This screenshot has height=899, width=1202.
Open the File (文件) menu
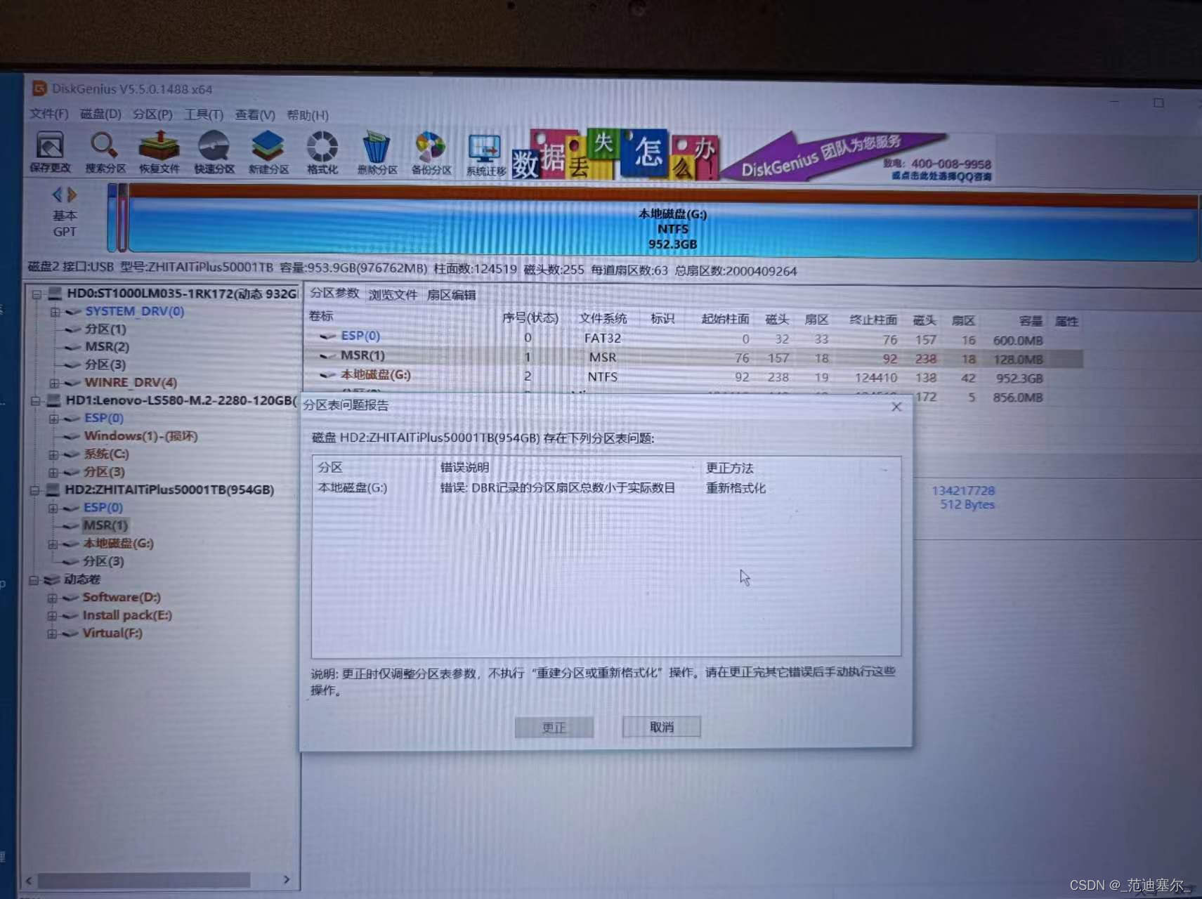(x=48, y=114)
